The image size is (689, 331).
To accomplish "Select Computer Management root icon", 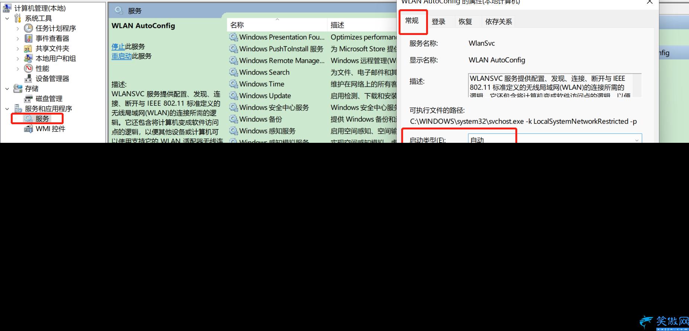I will pyautogui.click(x=7, y=8).
